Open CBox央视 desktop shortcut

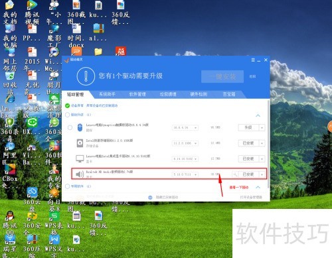coord(10,176)
